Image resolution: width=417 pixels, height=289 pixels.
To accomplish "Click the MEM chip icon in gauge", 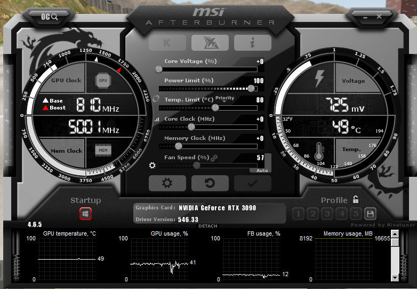I will (x=103, y=150).
